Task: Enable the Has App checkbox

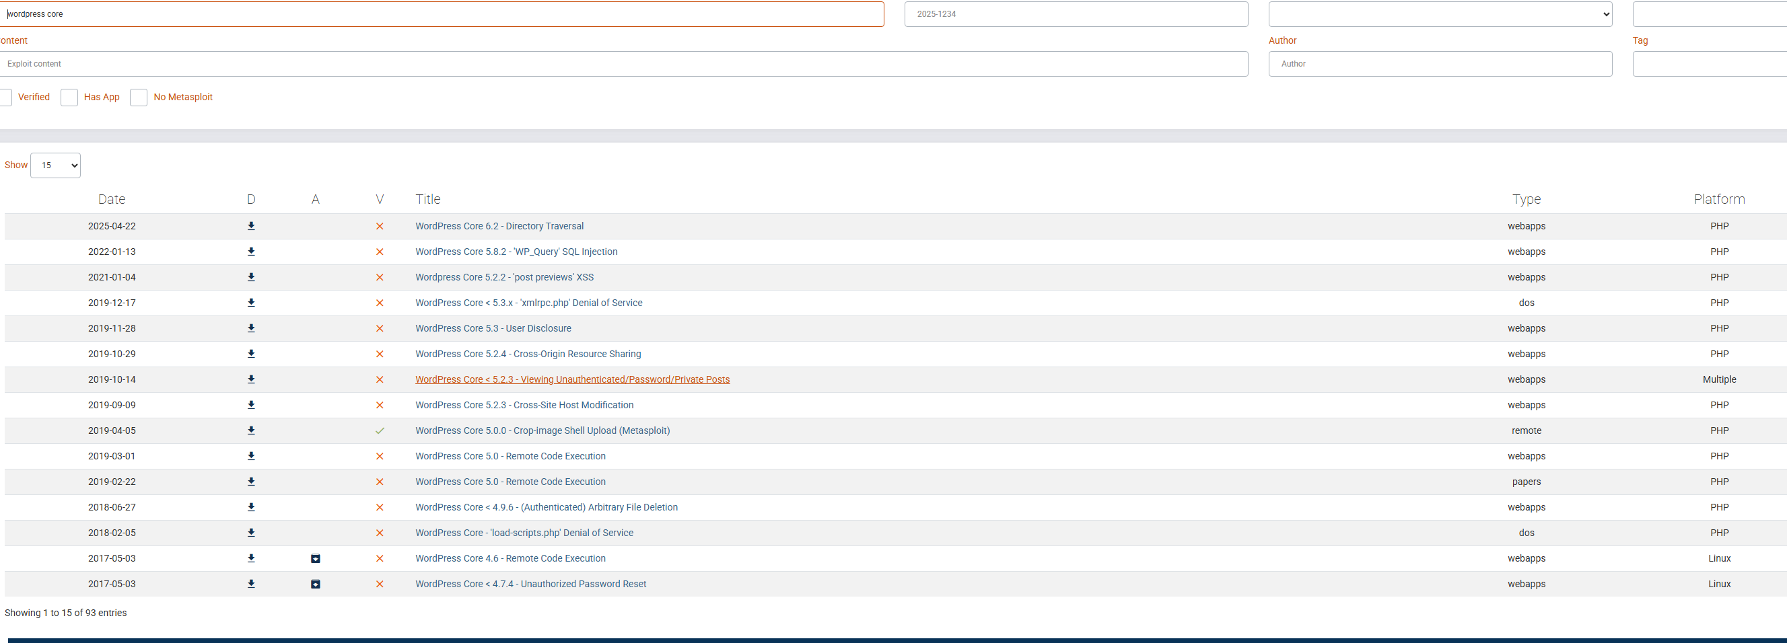Action: pos(69,98)
